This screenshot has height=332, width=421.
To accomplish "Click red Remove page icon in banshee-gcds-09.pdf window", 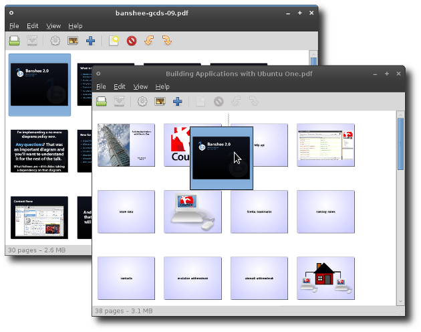I will (x=132, y=41).
